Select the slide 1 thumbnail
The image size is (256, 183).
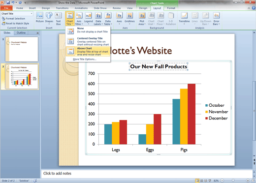22,49
